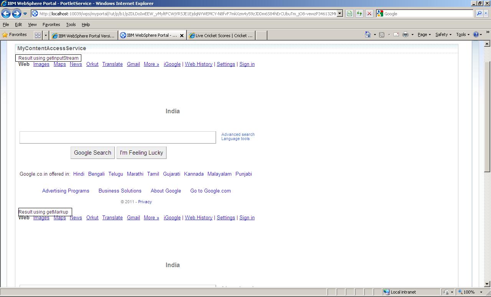
Task: Open Favorites center star button
Action: pyautogui.click(x=15, y=35)
